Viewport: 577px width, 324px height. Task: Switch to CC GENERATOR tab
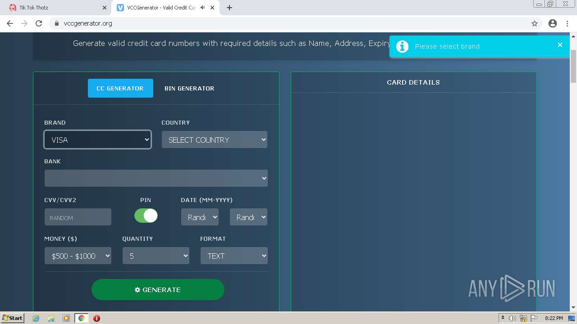[x=120, y=88]
